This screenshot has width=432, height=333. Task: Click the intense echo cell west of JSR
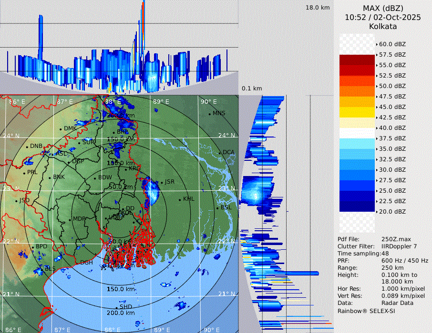point(153,190)
